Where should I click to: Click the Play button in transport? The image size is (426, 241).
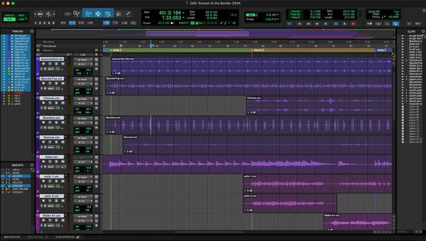(x=344, y=24)
